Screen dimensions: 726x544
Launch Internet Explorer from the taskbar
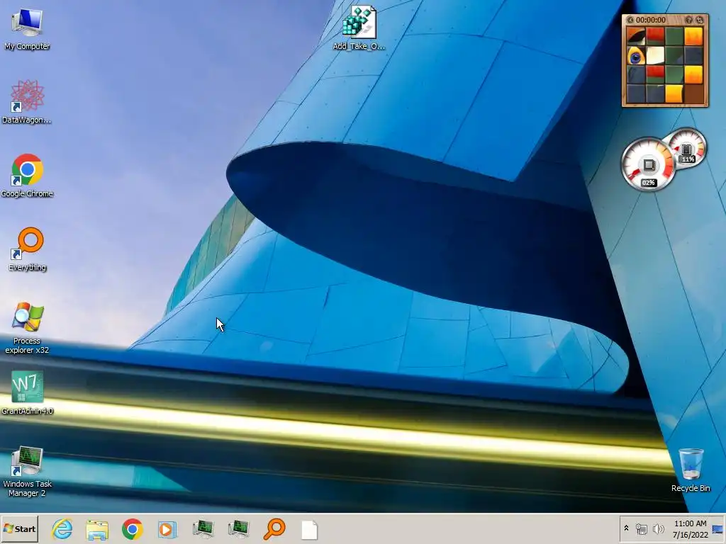click(62, 529)
